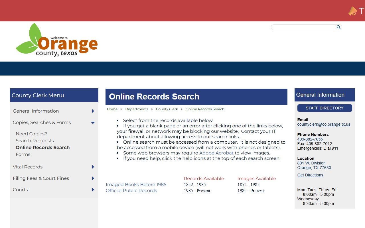Viewport: 365px width, 228px height.
Task: Open General Information sidebar menu item
Action: tap(36, 111)
